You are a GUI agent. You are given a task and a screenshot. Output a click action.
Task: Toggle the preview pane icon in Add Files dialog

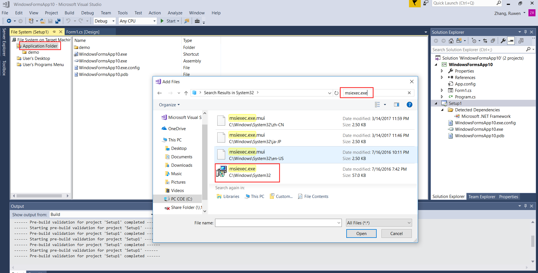(397, 105)
